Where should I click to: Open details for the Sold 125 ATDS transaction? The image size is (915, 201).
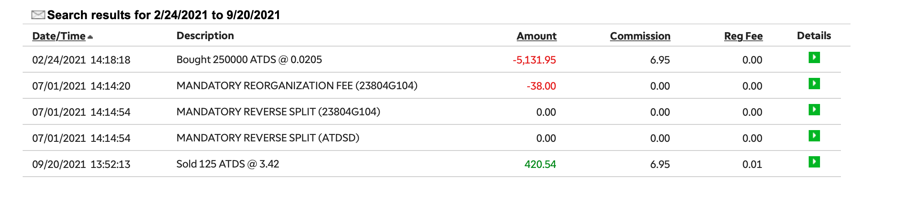coord(814,162)
